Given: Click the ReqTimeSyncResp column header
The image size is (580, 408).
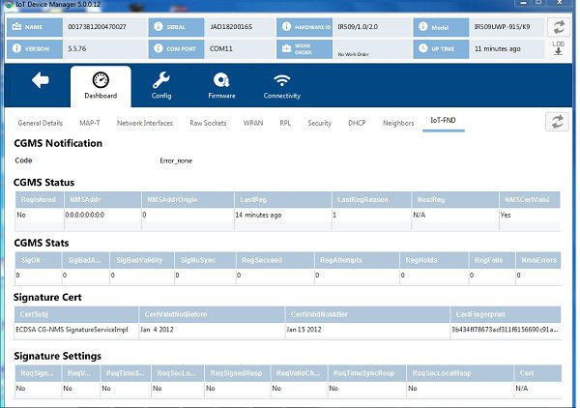Looking at the screenshot, I should point(367,373).
